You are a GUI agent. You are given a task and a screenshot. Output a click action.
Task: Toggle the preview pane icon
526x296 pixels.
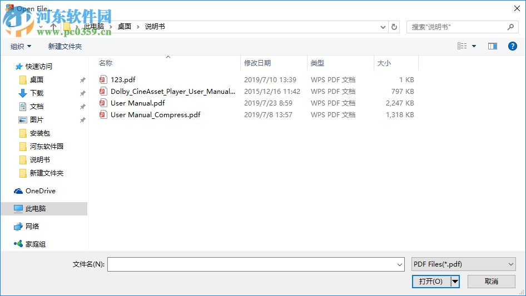pyautogui.click(x=493, y=46)
